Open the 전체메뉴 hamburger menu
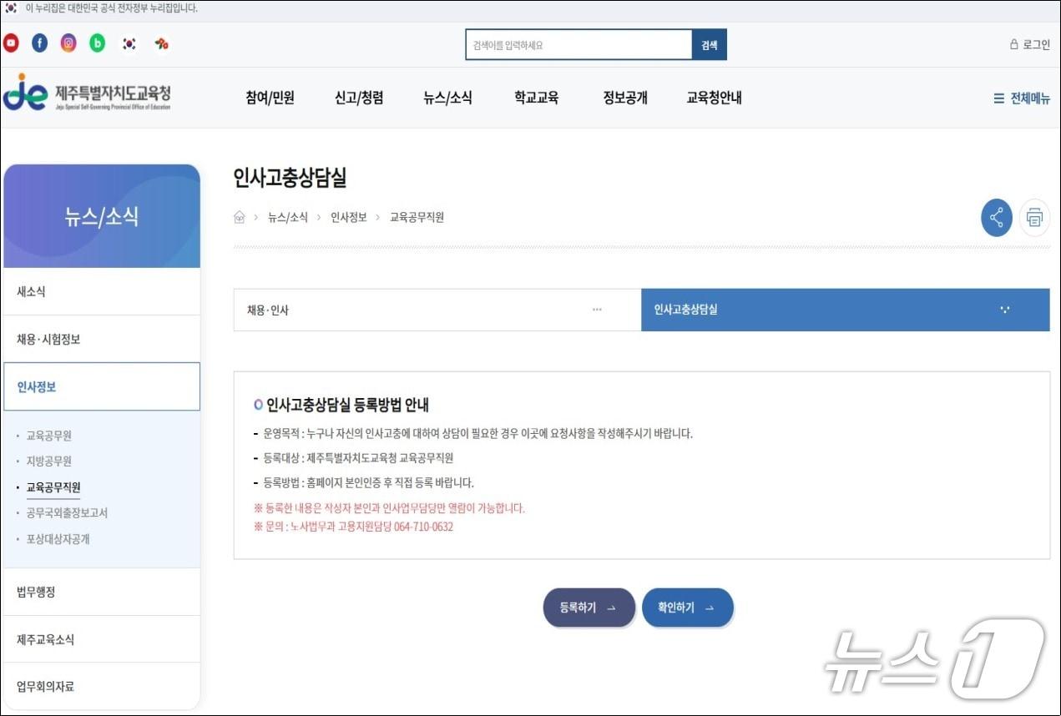This screenshot has height=716, width=1061. [x=1019, y=98]
